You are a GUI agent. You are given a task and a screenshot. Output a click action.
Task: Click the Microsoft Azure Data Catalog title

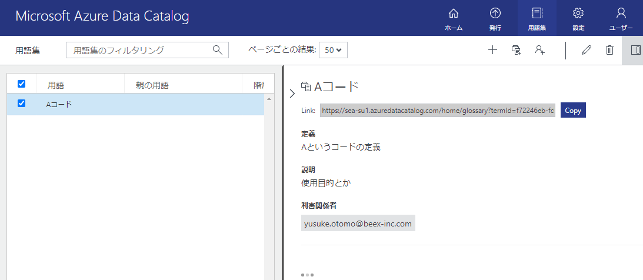coord(102,16)
